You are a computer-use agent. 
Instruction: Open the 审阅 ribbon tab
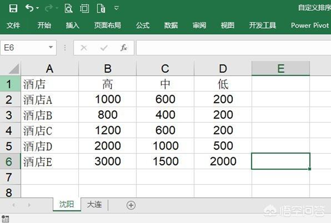200,25
